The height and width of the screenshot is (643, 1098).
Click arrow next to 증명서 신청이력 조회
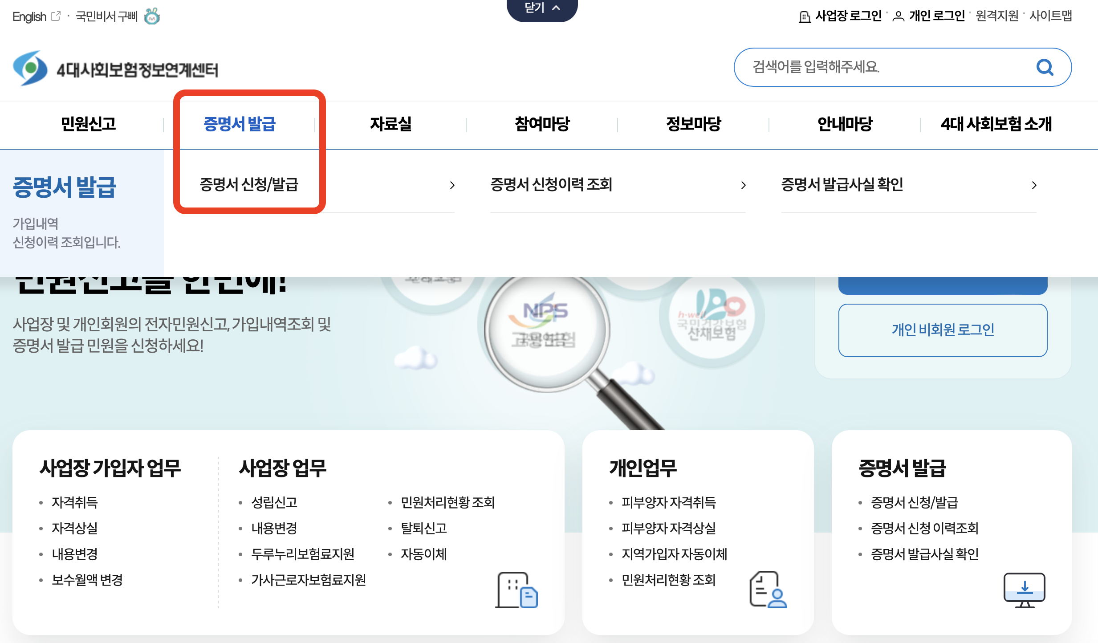743,185
